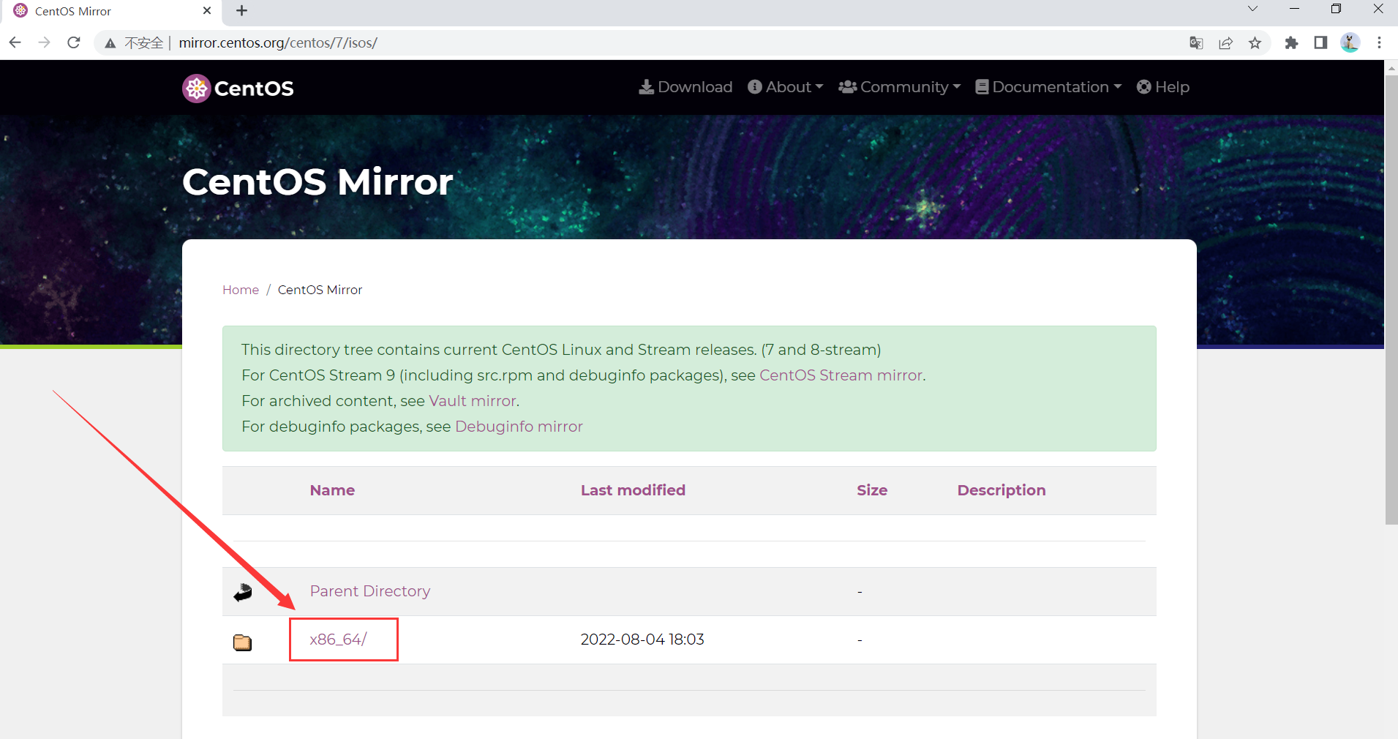Viewport: 1398px width, 739px height.
Task: Click the share page icon
Action: click(1226, 43)
